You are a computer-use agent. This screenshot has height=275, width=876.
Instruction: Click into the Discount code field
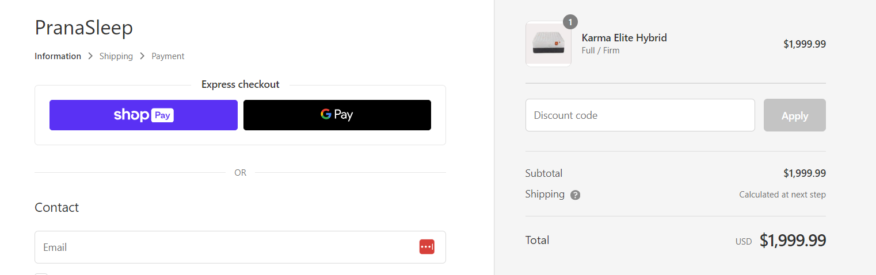pos(640,115)
